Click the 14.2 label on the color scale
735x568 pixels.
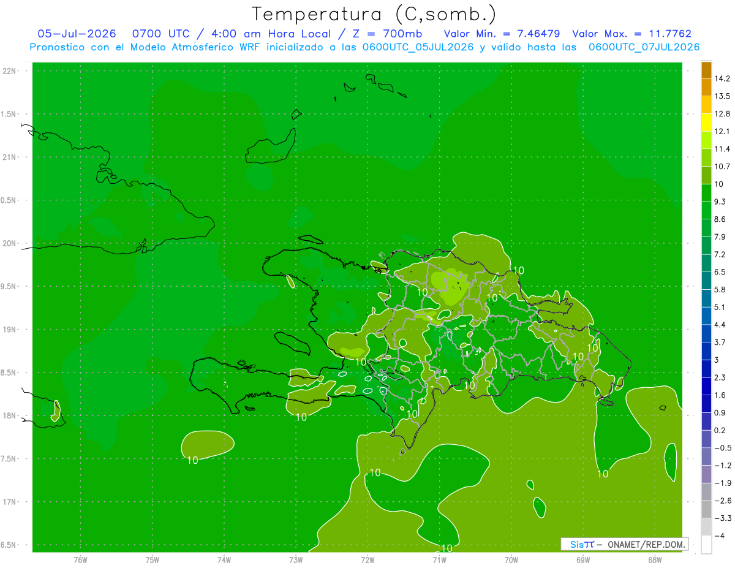pos(722,78)
